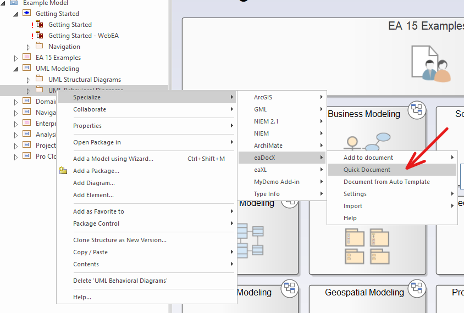Choose Delete 'UML Behavioral Diagrams'

pos(147,281)
